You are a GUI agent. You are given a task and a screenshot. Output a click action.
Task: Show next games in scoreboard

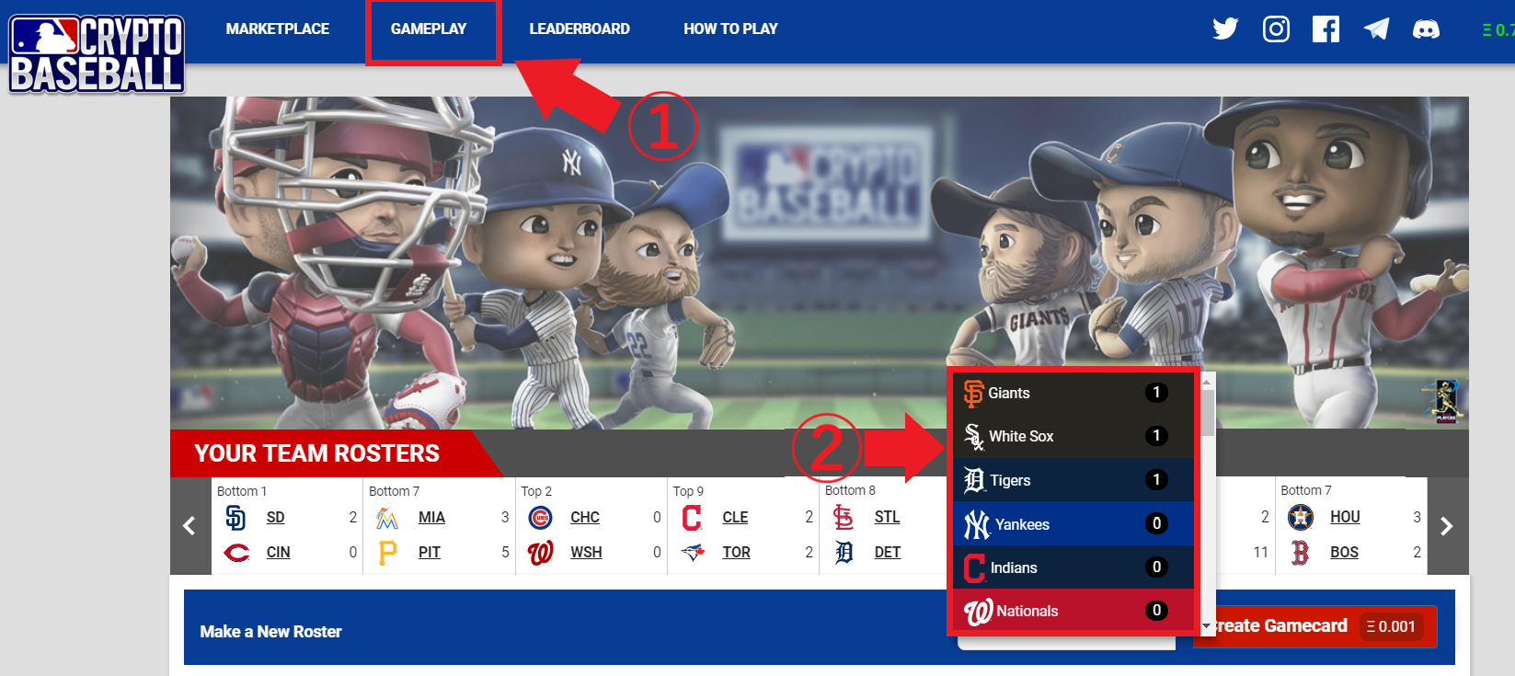(x=1447, y=526)
